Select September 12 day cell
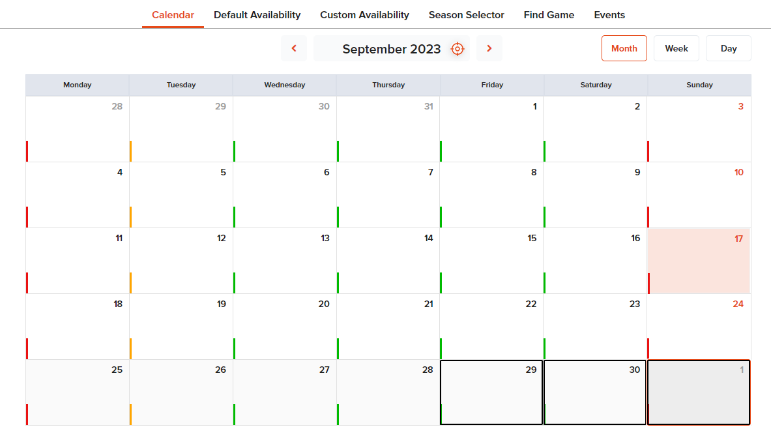 pos(181,261)
